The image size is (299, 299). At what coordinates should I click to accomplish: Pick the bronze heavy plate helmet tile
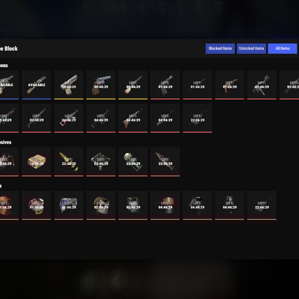point(165,206)
